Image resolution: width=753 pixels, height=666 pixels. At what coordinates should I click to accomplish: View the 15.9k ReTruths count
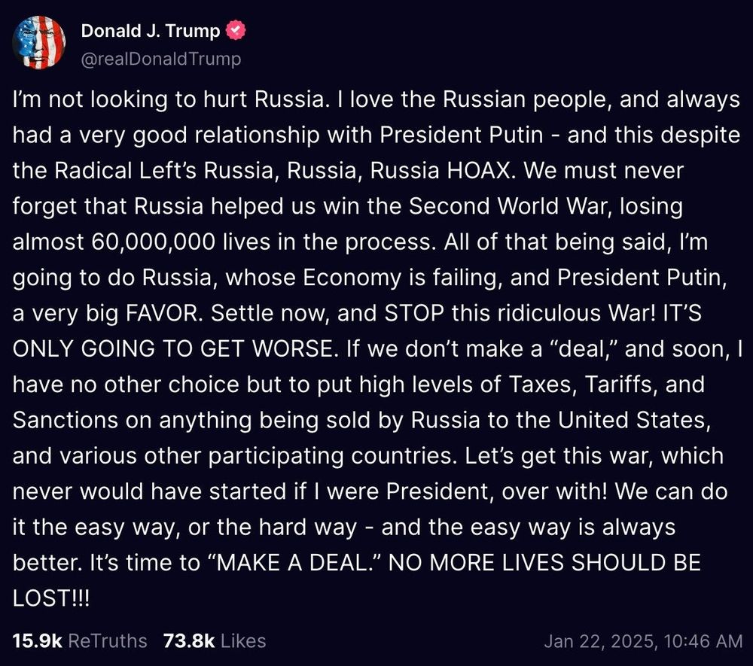[x=38, y=641]
